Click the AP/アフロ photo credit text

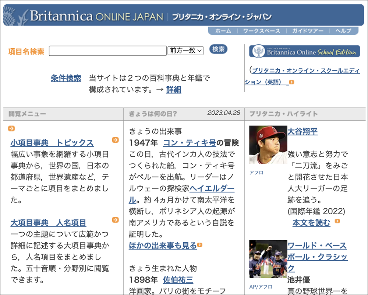261,287
